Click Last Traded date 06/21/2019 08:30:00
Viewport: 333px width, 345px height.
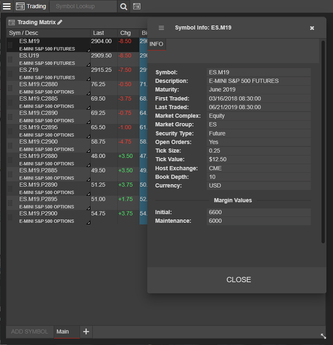259,107
